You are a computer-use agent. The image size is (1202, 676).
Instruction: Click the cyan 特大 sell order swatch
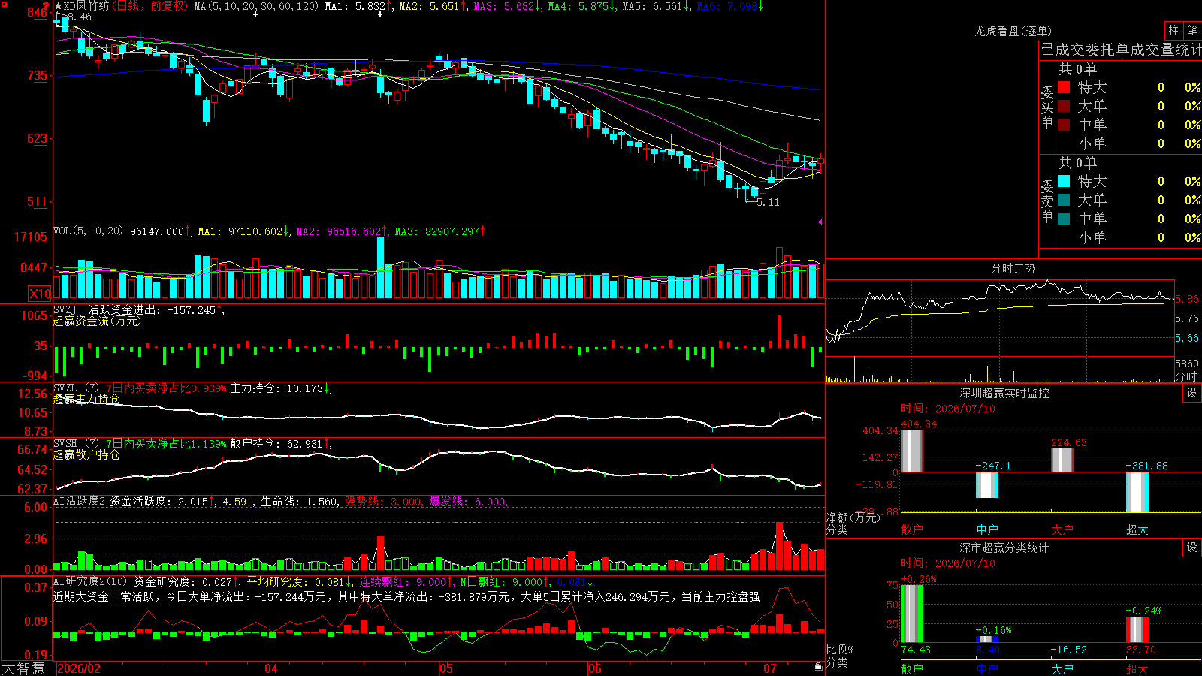[x=1064, y=181]
